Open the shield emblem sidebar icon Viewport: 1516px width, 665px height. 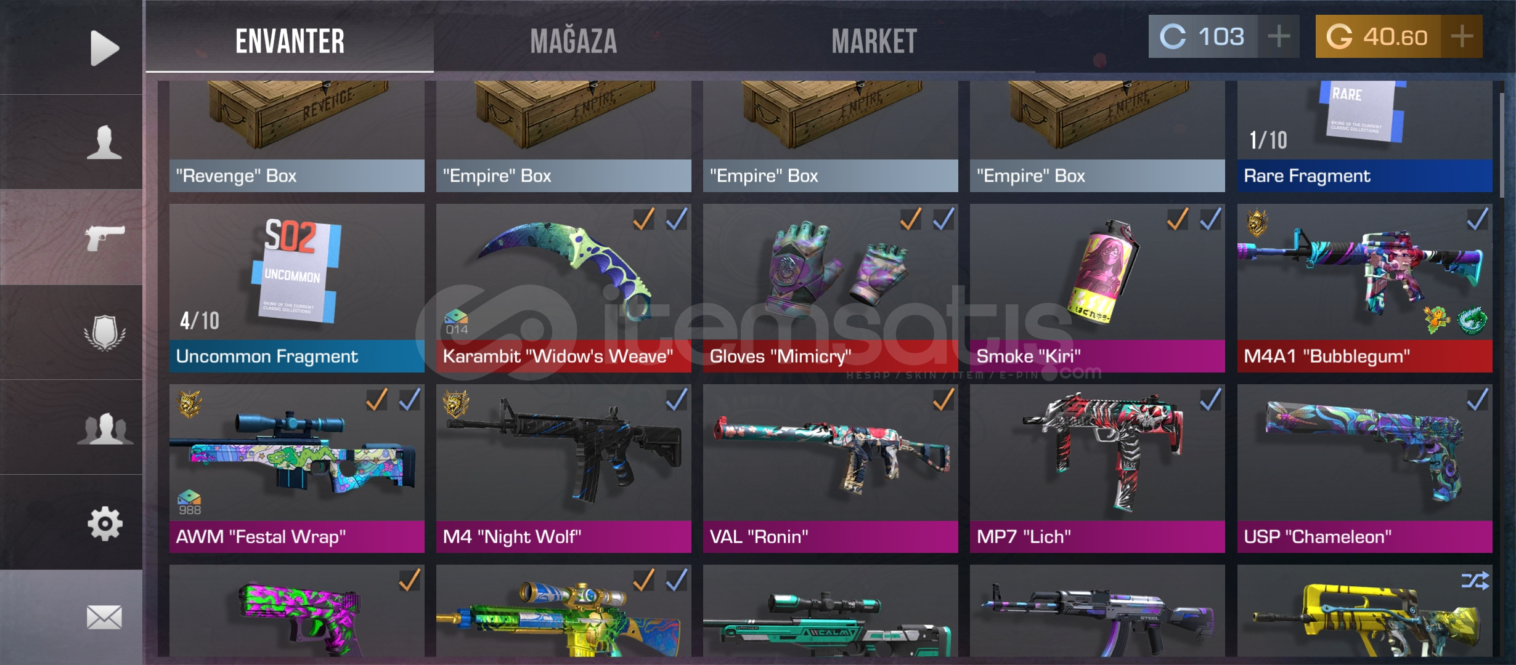click(x=105, y=332)
